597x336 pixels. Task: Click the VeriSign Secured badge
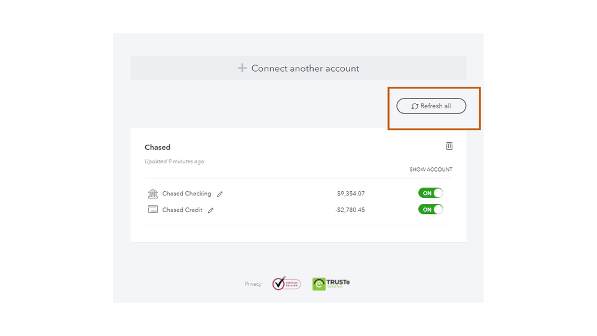pyautogui.click(x=286, y=283)
